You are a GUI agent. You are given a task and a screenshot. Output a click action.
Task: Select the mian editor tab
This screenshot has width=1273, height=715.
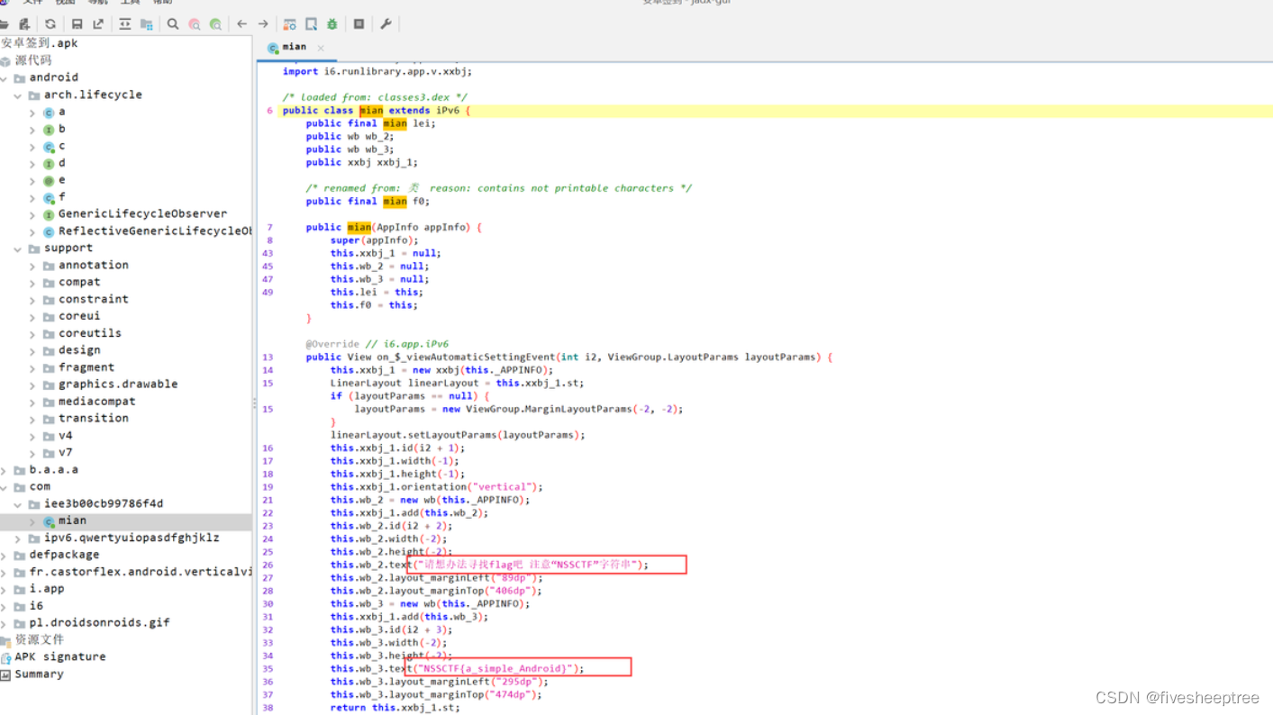[x=294, y=46]
